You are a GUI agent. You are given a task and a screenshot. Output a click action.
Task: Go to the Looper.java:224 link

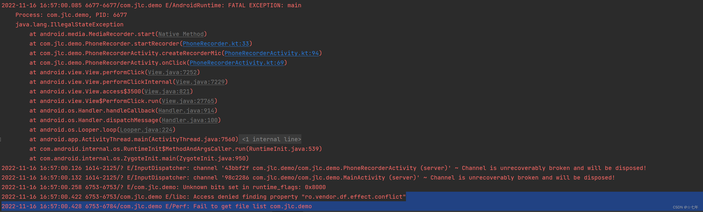click(146, 130)
